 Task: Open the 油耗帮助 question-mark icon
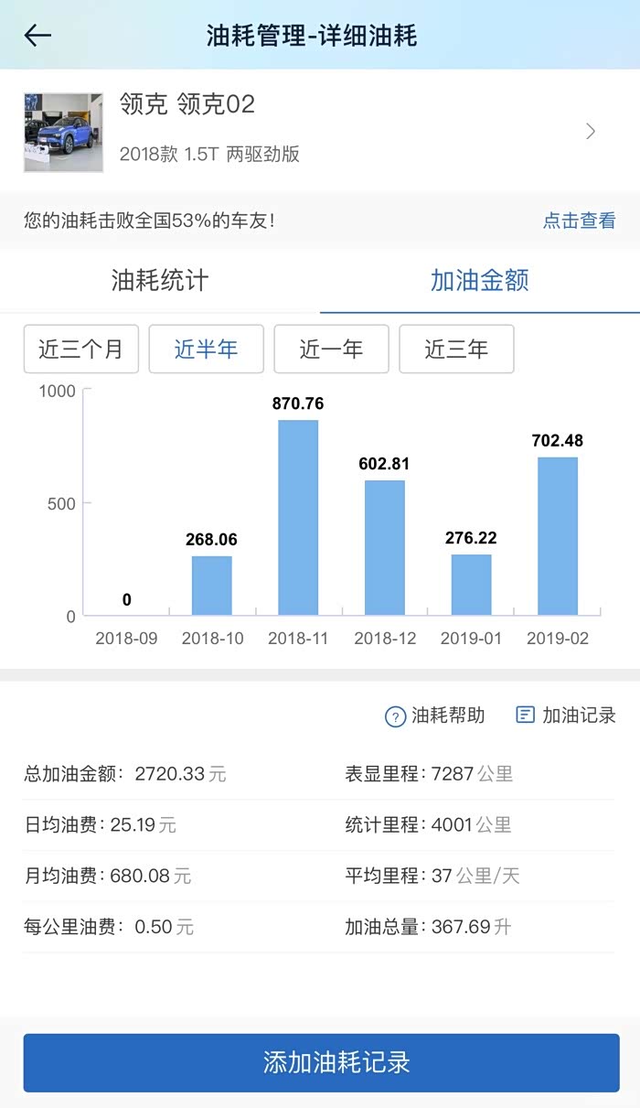pyautogui.click(x=395, y=716)
